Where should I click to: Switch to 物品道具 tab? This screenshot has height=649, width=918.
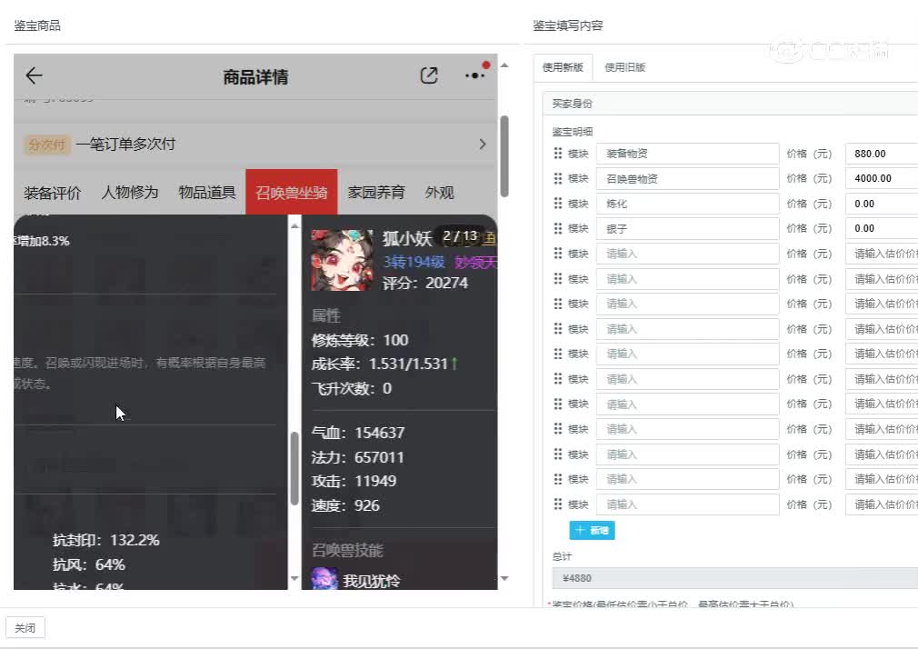click(x=207, y=193)
